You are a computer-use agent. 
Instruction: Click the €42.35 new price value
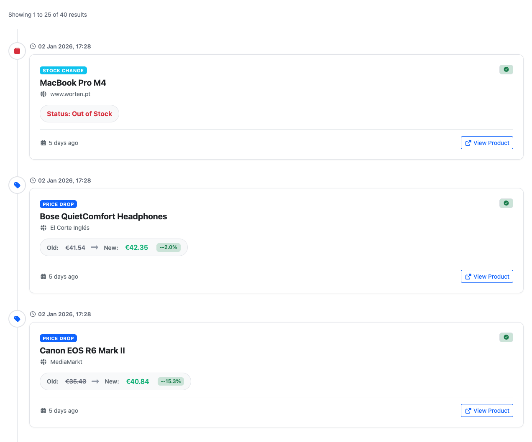coord(136,247)
